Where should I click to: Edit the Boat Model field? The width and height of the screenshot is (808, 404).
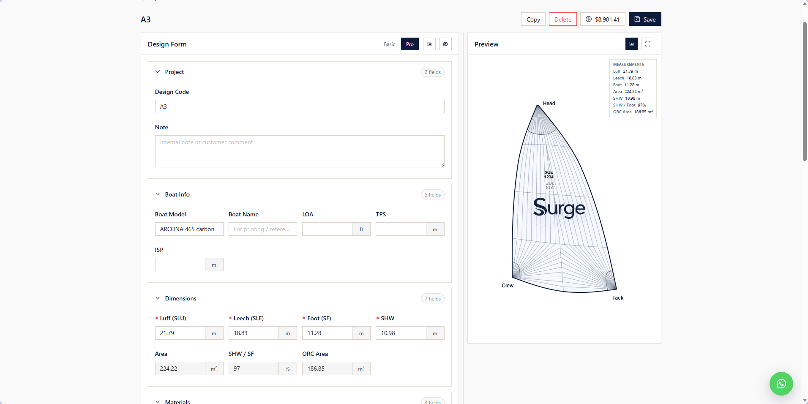tap(189, 229)
